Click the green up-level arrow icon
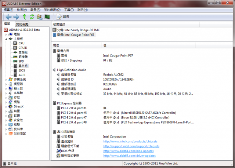 click(24, 17)
